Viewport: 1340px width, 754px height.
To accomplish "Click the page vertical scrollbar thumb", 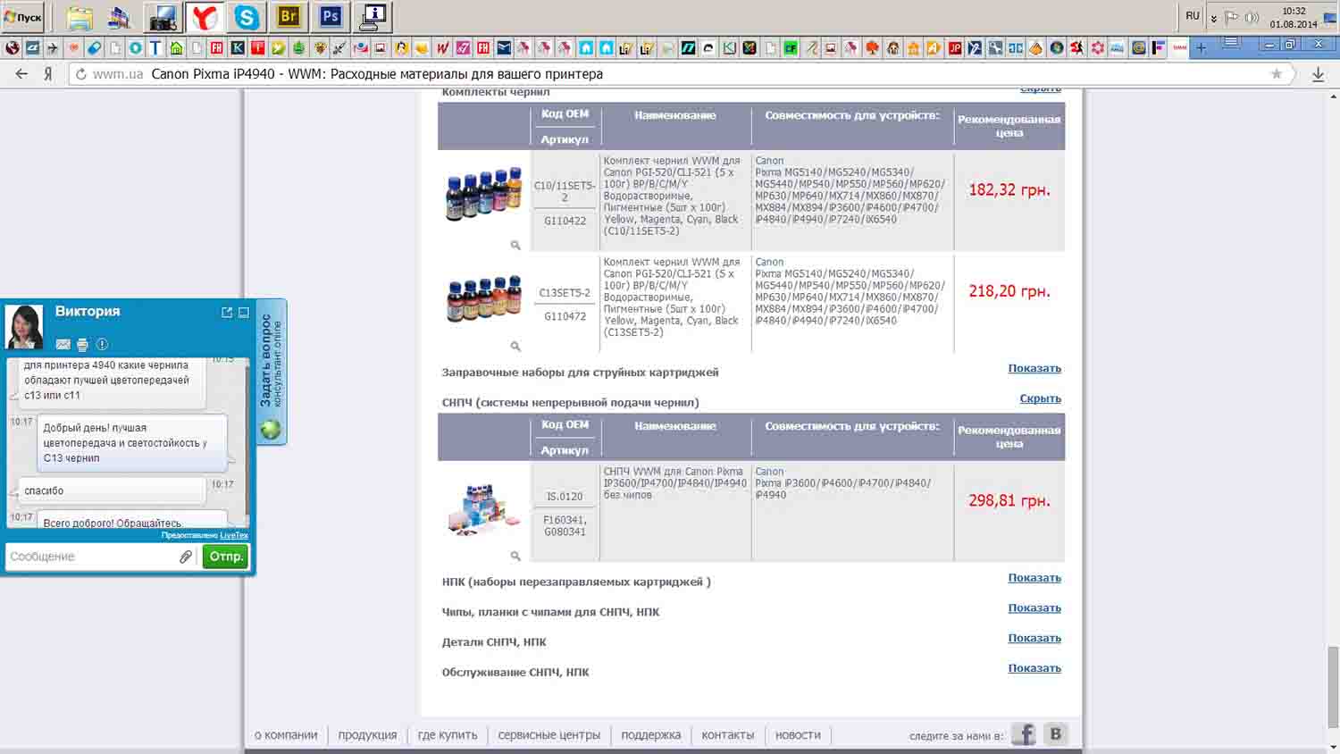I will [x=1334, y=689].
